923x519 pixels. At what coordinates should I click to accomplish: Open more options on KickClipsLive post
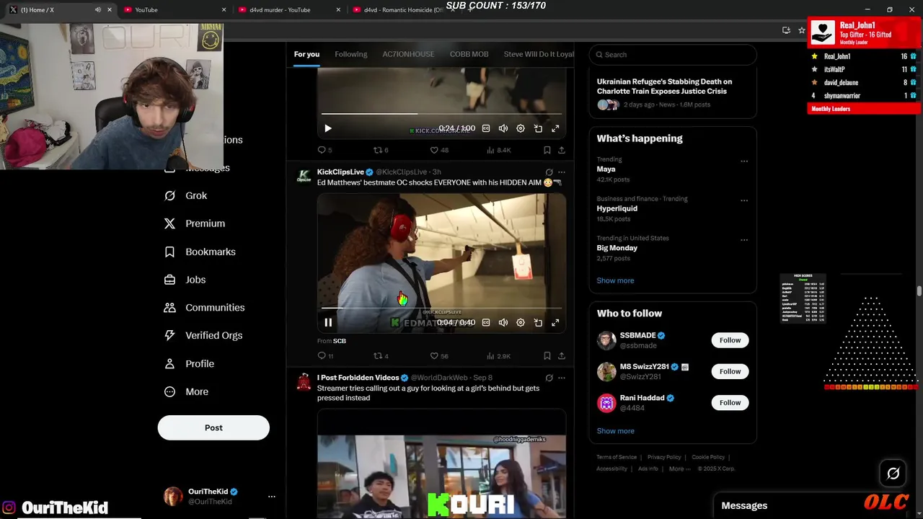click(562, 172)
